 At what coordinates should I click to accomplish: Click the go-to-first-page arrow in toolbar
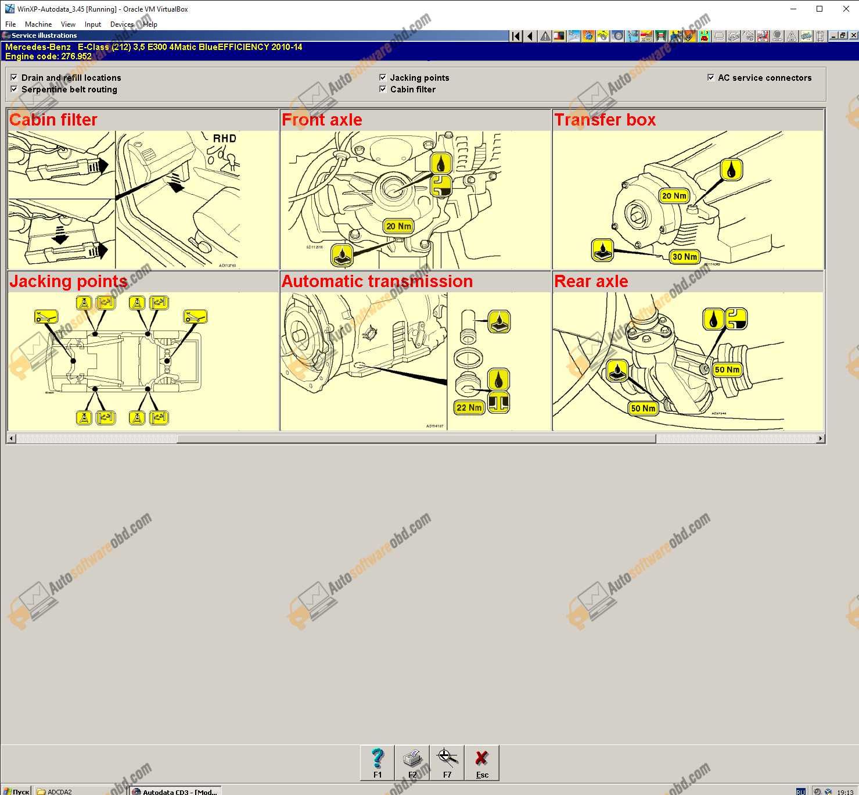click(x=516, y=36)
